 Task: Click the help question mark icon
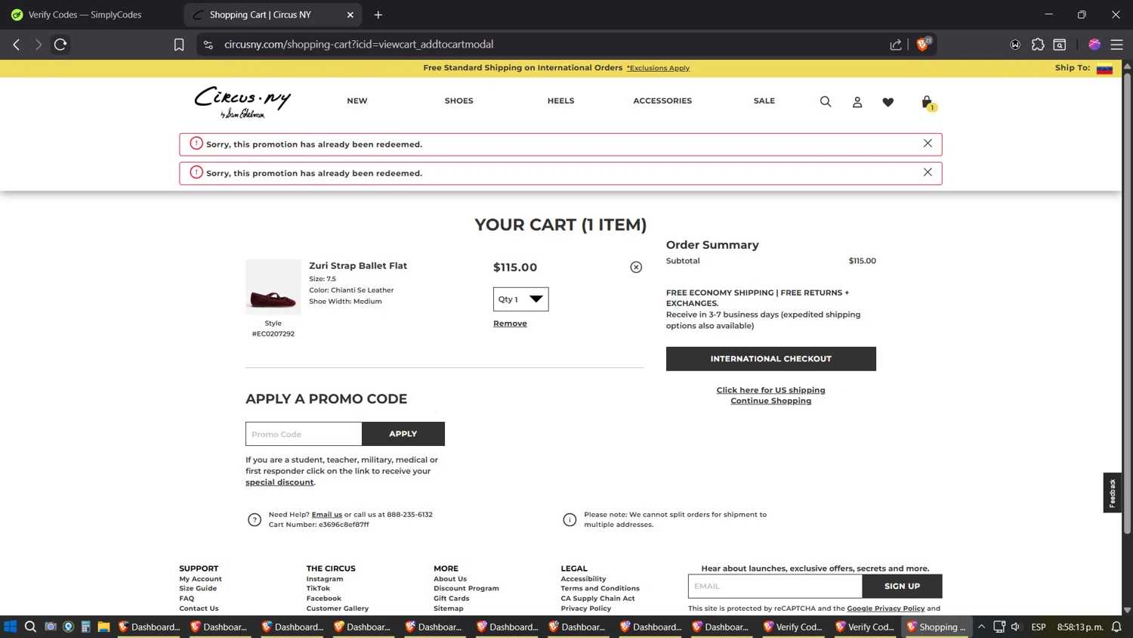tap(255, 519)
